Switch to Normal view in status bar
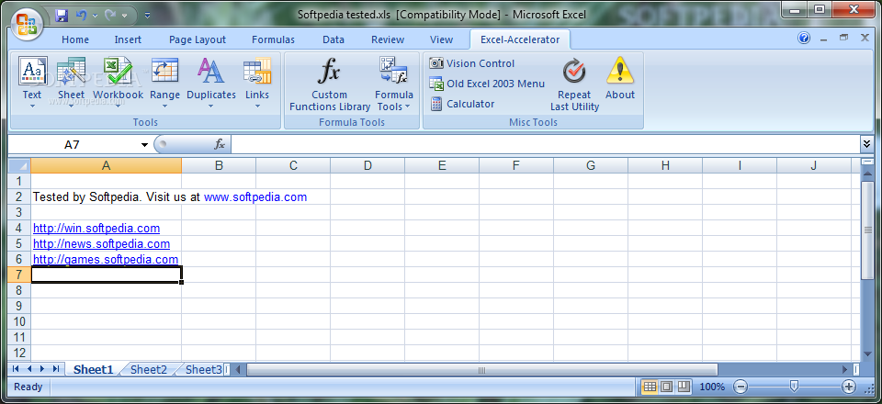Image resolution: width=882 pixels, height=404 pixels. click(x=650, y=387)
